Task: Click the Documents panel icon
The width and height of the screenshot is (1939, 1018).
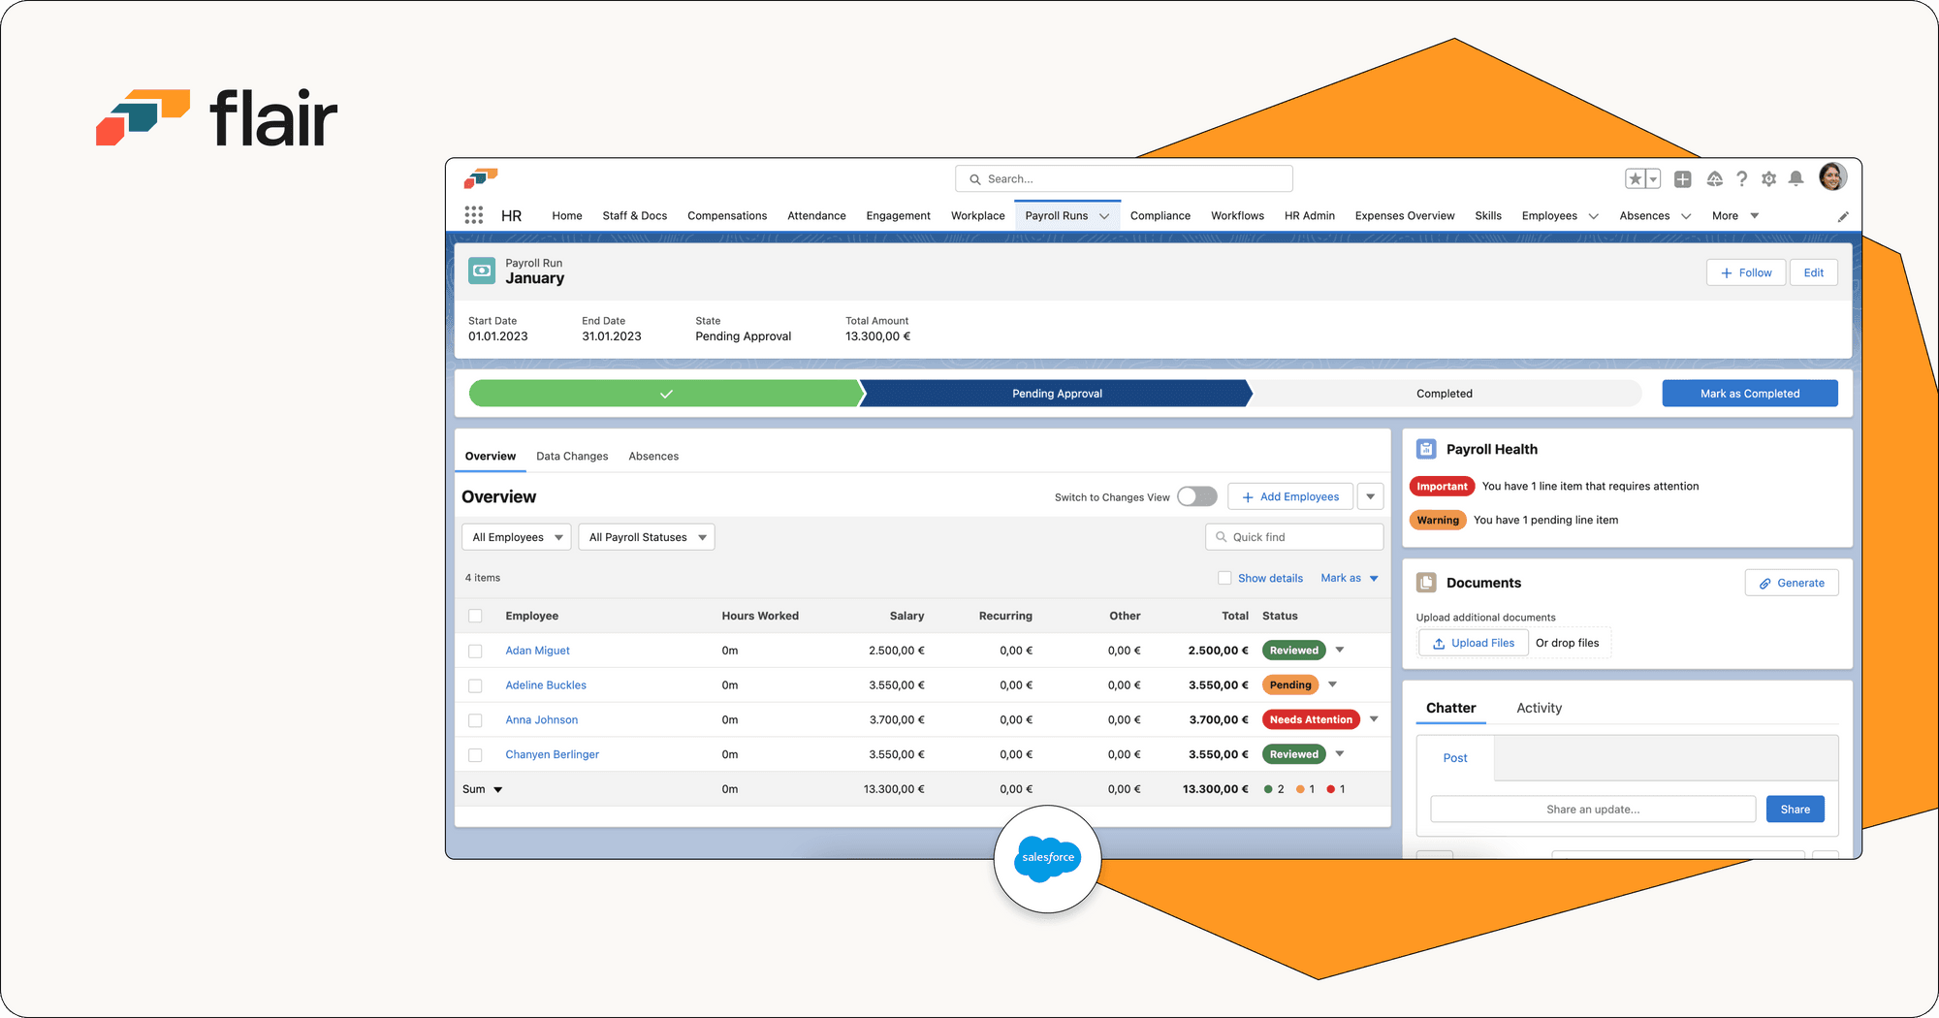Action: pos(1426,583)
